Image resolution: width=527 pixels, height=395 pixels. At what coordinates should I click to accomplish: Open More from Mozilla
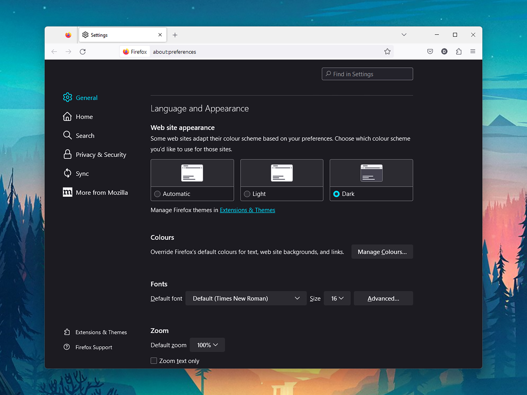tap(101, 192)
